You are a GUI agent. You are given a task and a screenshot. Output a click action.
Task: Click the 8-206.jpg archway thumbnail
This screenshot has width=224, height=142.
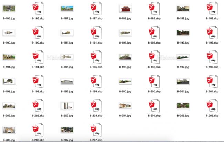(8, 130)
